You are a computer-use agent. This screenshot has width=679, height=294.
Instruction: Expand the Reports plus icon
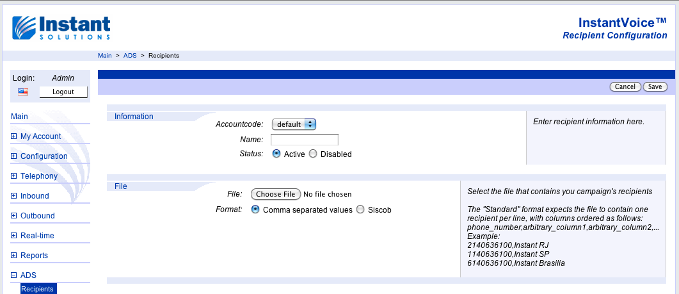point(14,256)
